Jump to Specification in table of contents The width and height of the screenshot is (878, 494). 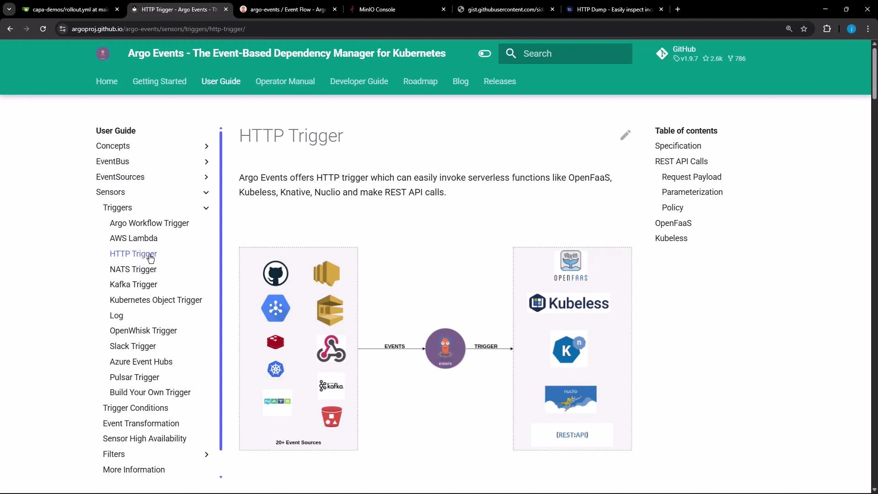point(678,146)
